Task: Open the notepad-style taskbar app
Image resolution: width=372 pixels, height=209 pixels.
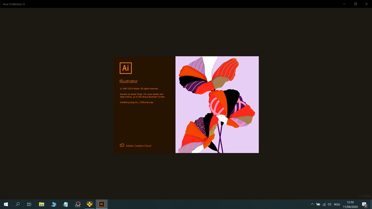Action: click(x=65, y=204)
